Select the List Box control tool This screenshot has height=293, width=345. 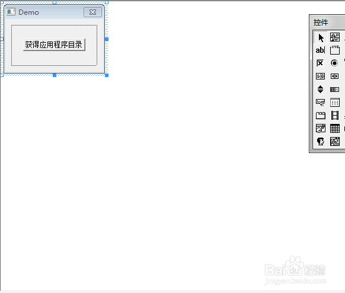[x=320, y=76]
